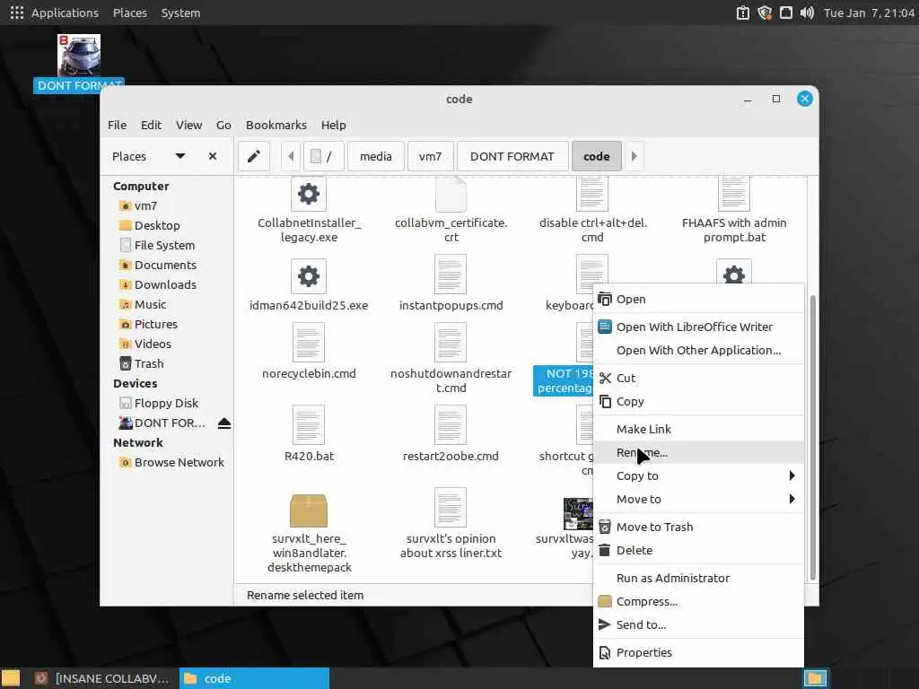Choose Open With Other Application...
The image size is (919, 689).
coord(698,351)
